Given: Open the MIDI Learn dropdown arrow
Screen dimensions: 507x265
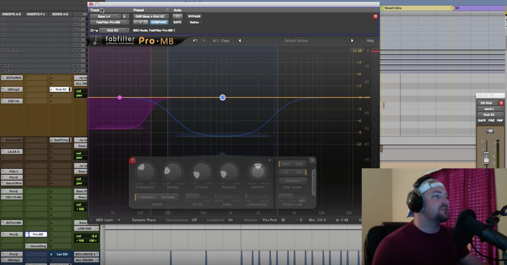Looking at the screenshot, I should [119, 220].
